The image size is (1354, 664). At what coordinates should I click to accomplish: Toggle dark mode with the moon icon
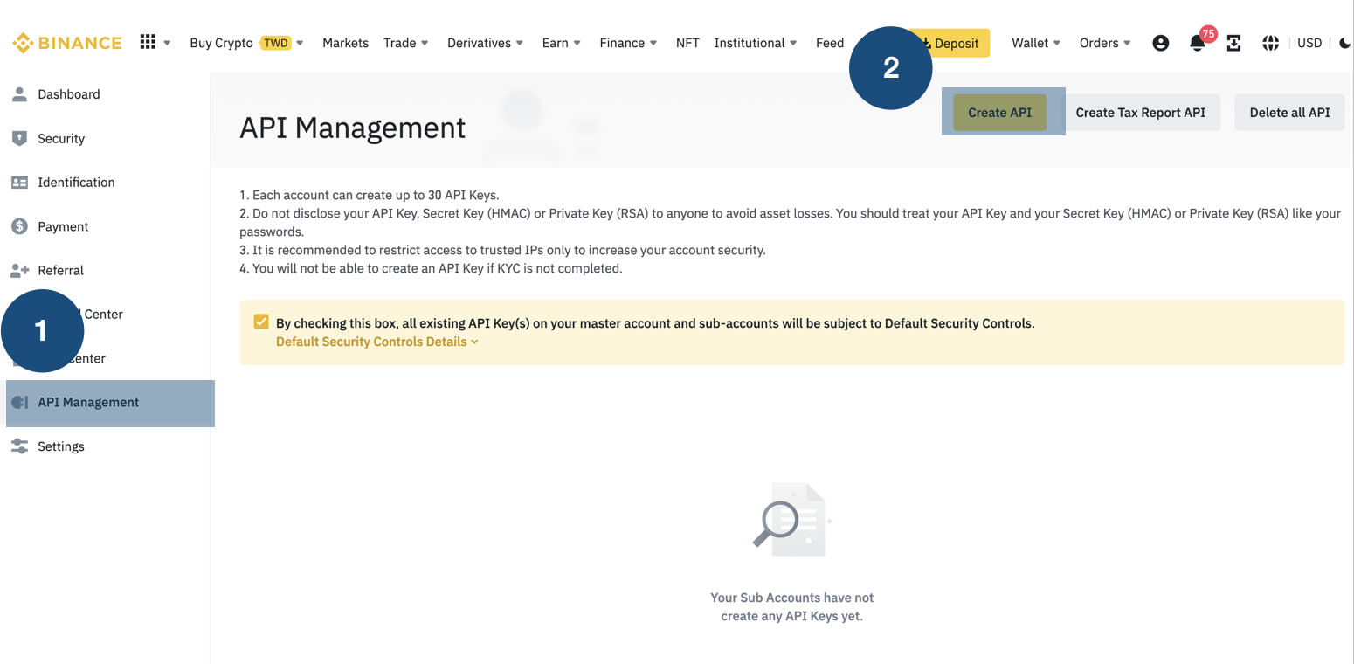1345,42
